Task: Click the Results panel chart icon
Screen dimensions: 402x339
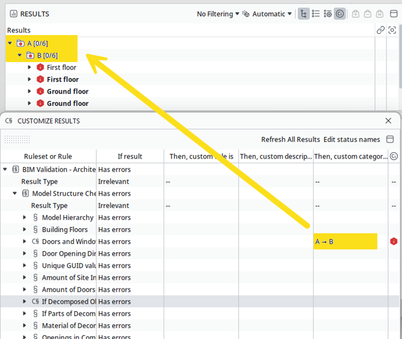Action: click(13, 14)
